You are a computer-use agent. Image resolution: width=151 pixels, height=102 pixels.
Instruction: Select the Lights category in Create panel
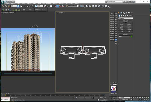pos(124,16)
